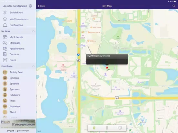178x133 pixels.
Task: Go Back from City Map
Action: [41, 6]
